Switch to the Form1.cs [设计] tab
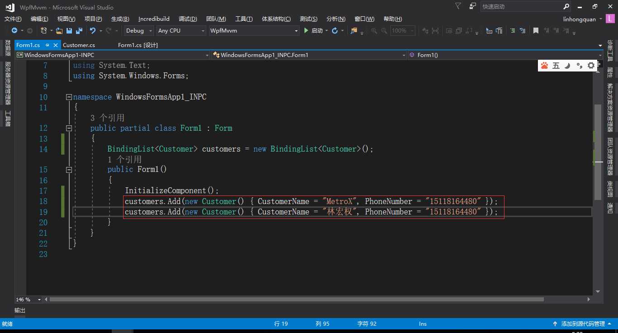 138,45
